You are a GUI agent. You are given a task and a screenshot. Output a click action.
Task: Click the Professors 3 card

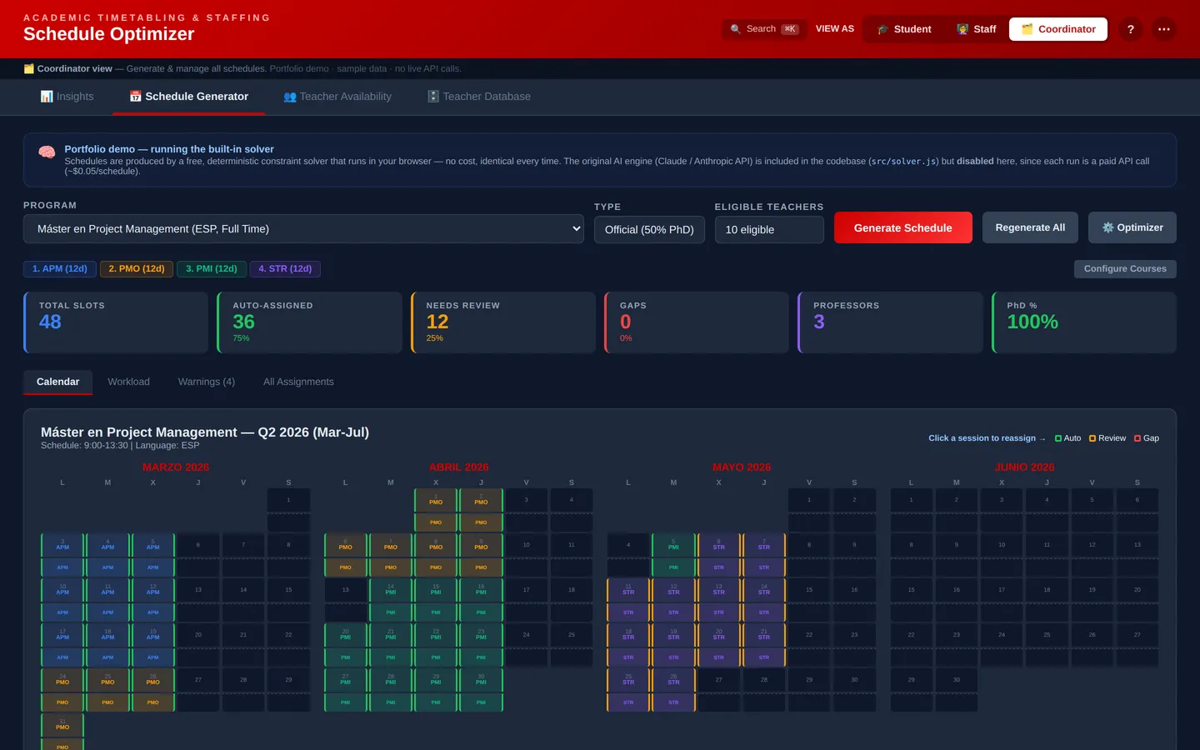tap(890, 322)
